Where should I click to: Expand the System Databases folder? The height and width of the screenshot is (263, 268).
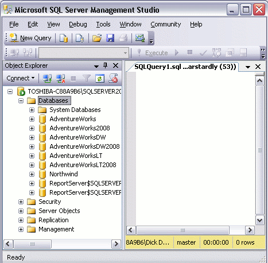point(32,110)
